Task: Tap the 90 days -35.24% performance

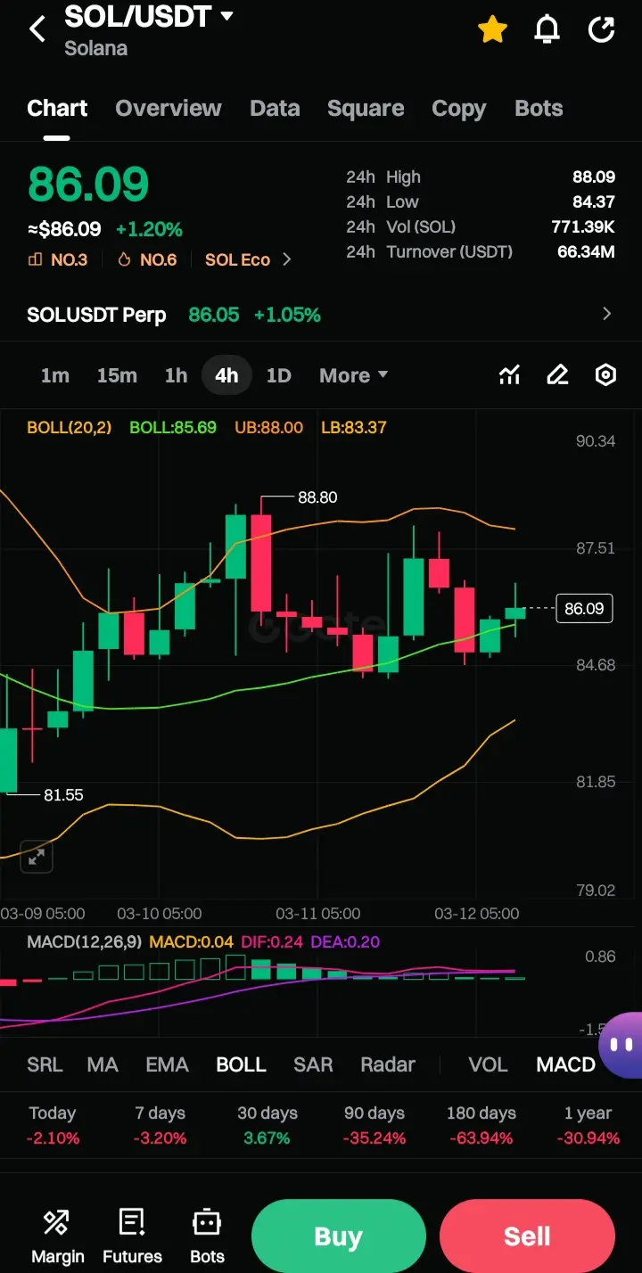Action: click(x=374, y=1125)
